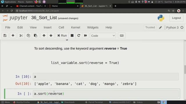The width and height of the screenshot is (186, 104).
Task: Open the System menu in top panel
Action: click(x=29, y=2)
